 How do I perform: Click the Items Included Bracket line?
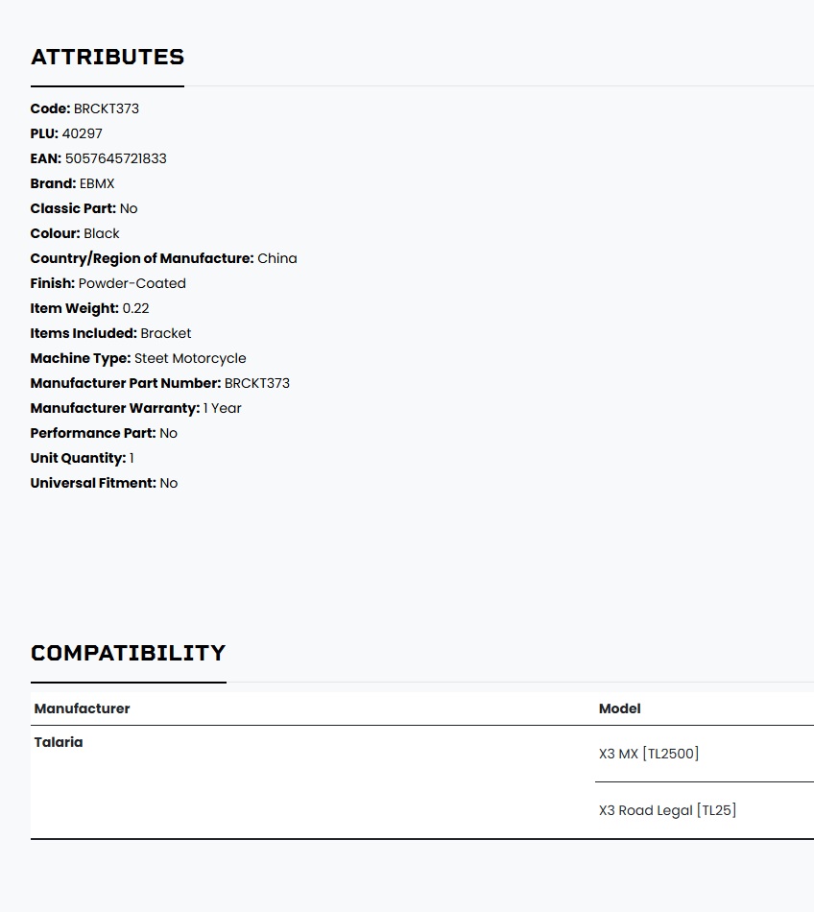pyautogui.click(x=110, y=334)
